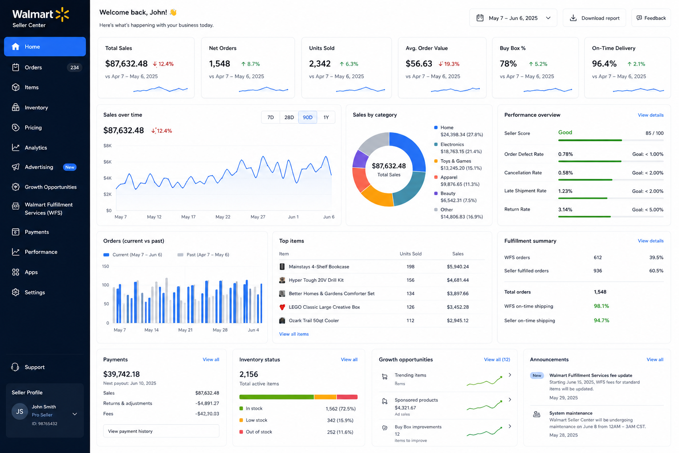Image resolution: width=679 pixels, height=453 pixels.
Task: Select the 7D time range tab
Action: [x=271, y=117]
